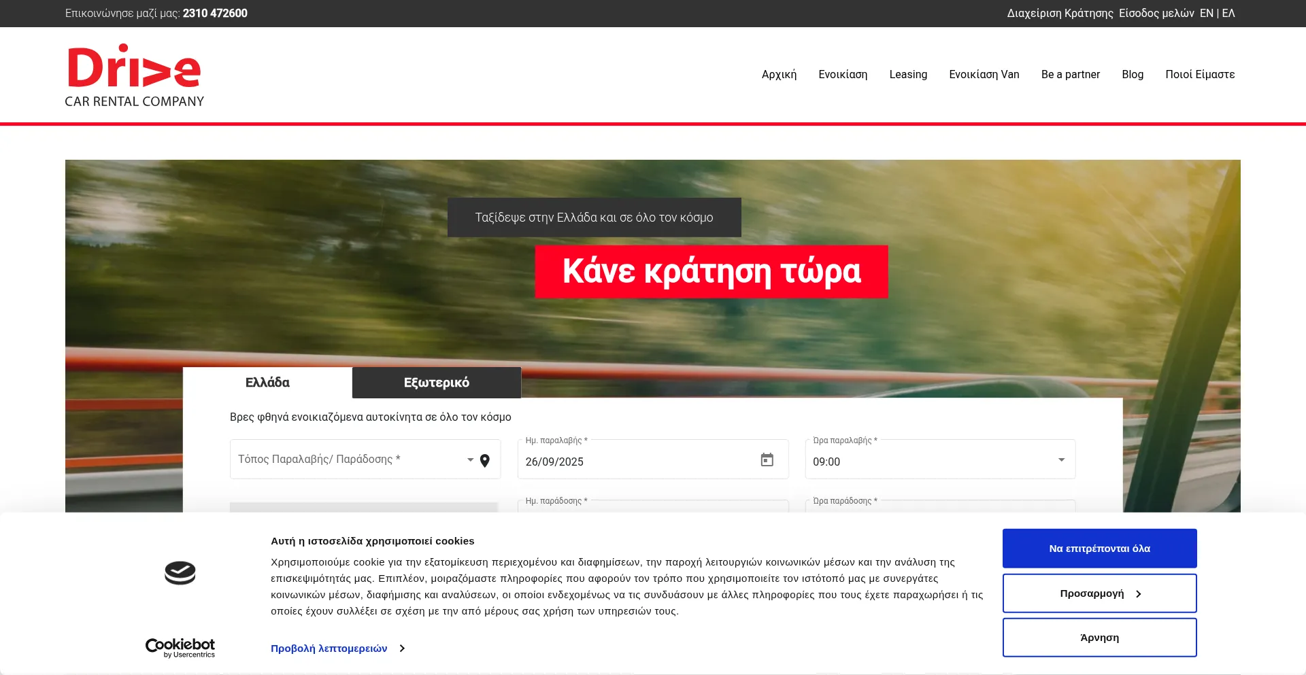Image resolution: width=1306 pixels, height=675 pixels.
Task: Open the pickup time 09:00 dropdown
Action: pos(940,460)
